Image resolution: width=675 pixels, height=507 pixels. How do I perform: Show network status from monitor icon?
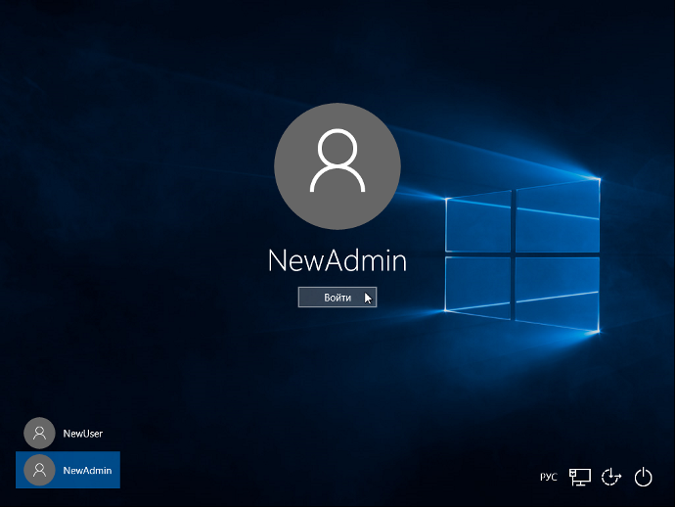(x=580, y=477)
